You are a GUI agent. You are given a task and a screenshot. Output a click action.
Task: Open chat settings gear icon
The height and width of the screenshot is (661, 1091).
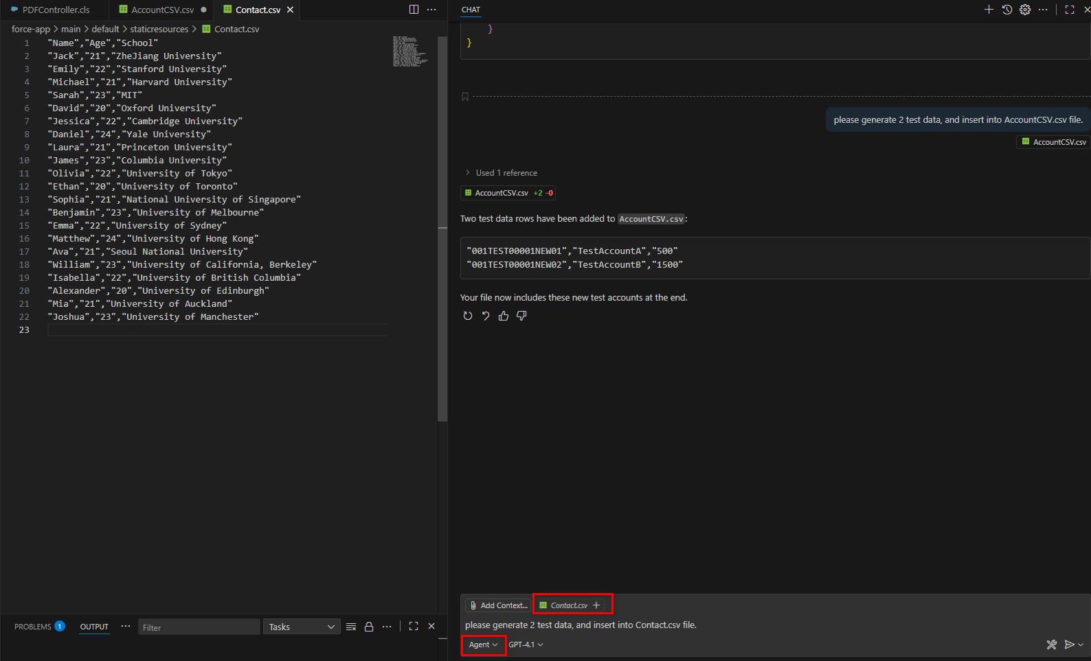pos(1024,10)
